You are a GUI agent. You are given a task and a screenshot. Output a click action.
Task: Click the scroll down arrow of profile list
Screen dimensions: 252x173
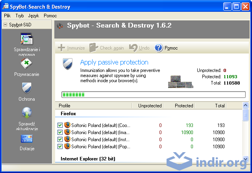pyautogui.click(x=245, y=159)
